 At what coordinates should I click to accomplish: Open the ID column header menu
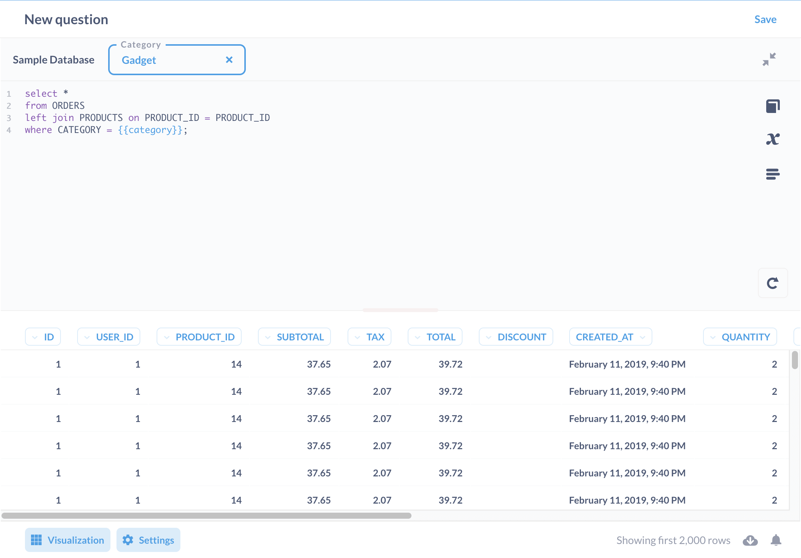(43, 337)
